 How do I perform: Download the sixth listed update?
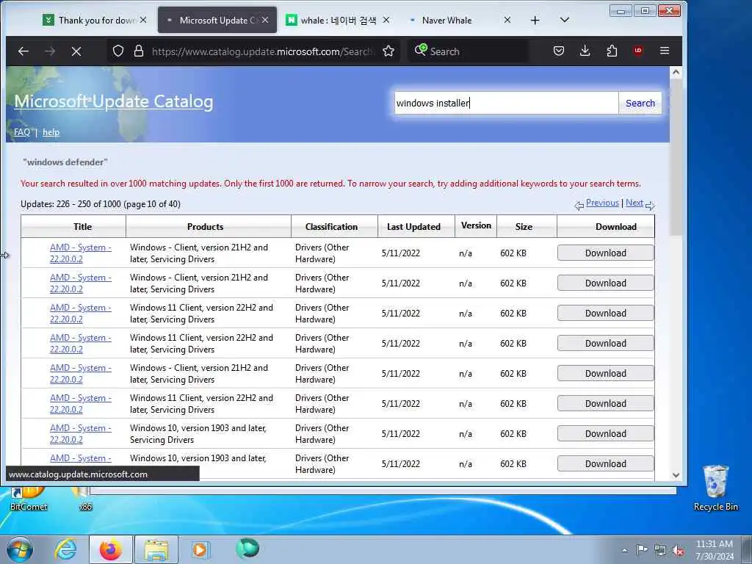[606, 404]
